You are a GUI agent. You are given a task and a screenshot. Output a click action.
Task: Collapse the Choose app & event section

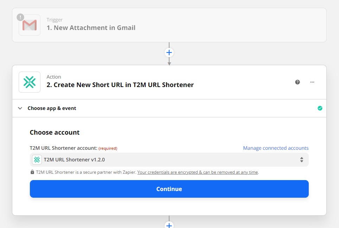(x=20, y=108)
